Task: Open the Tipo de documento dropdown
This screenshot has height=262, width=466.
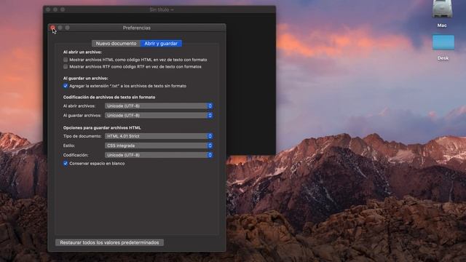Action: coord(159,136)
